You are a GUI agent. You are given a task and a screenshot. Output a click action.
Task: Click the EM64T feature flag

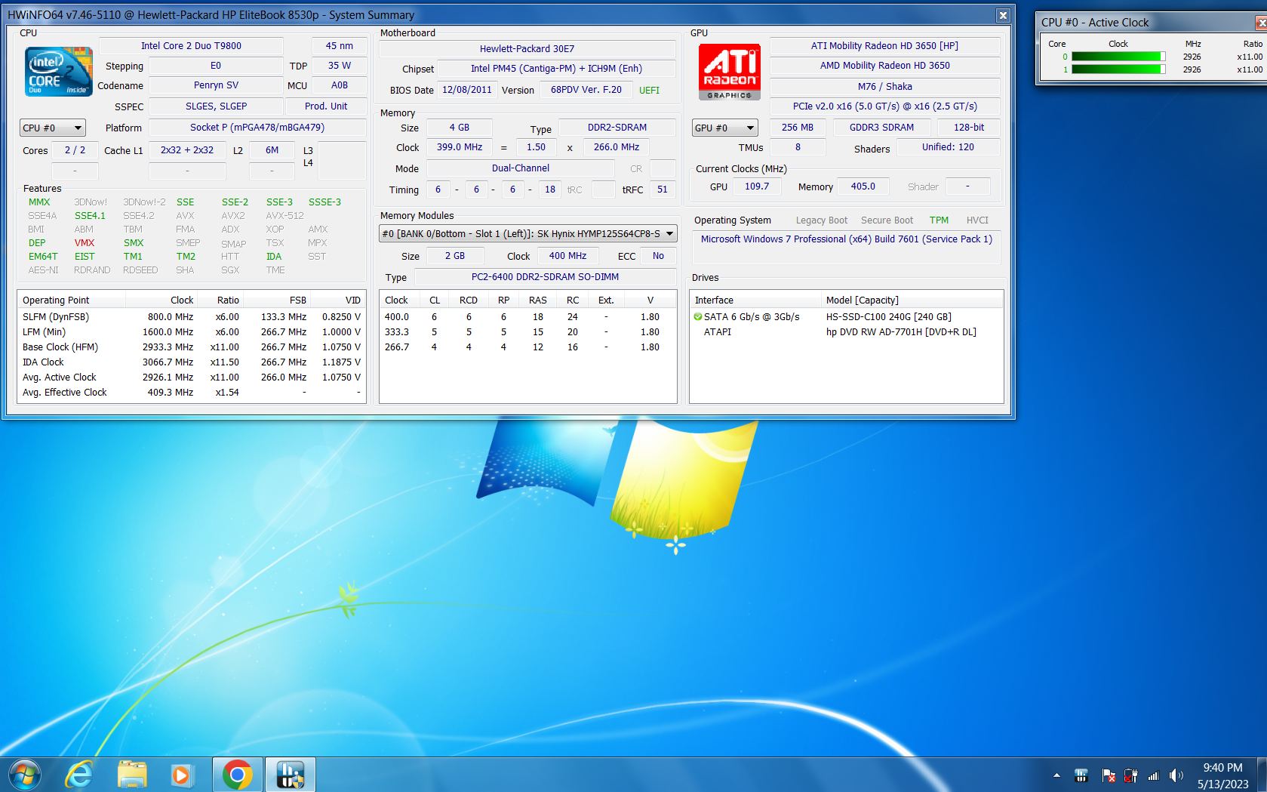pyautogui.click(x=43, y=257)
